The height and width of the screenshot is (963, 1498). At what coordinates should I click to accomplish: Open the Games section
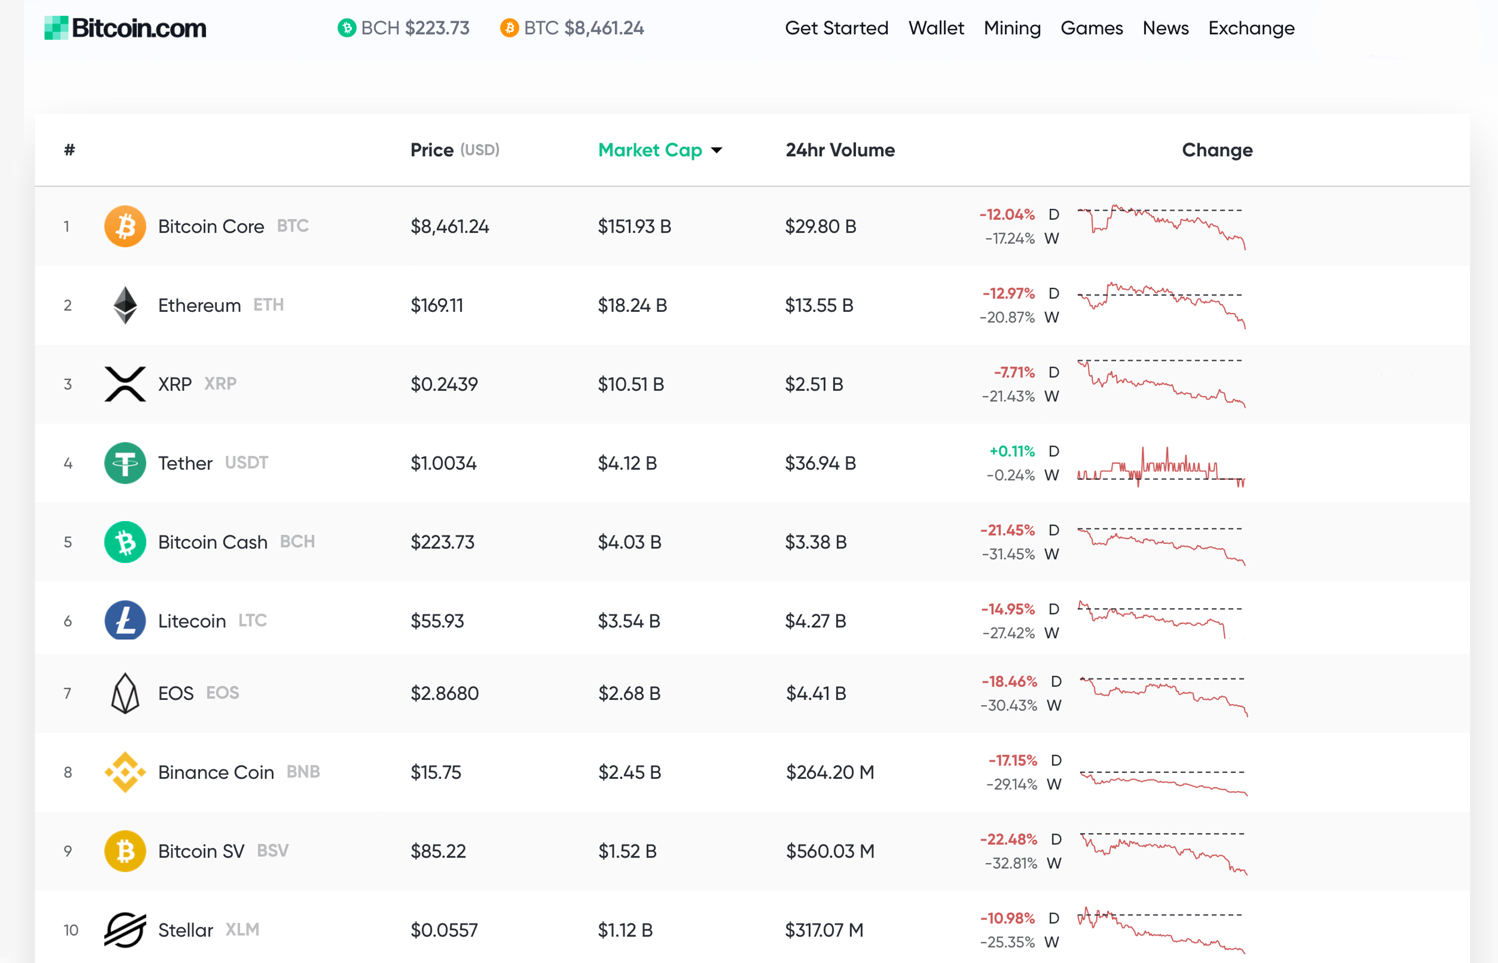1091,28
